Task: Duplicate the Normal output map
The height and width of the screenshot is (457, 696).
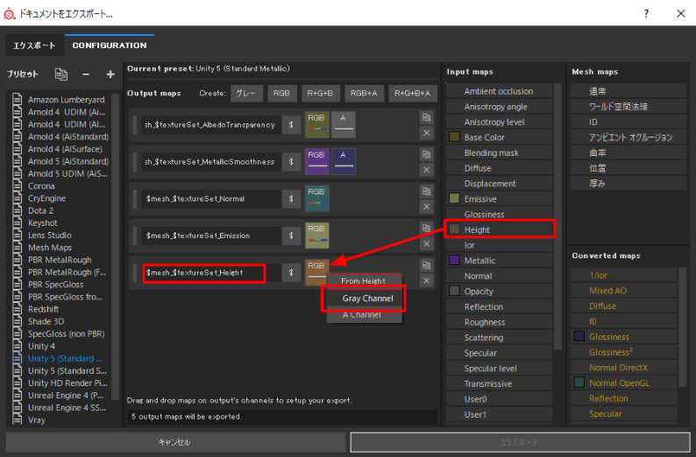Action: (x=427, y=191)
